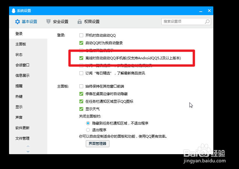Open the 界面管理器 button

click(x=97, y=144)
